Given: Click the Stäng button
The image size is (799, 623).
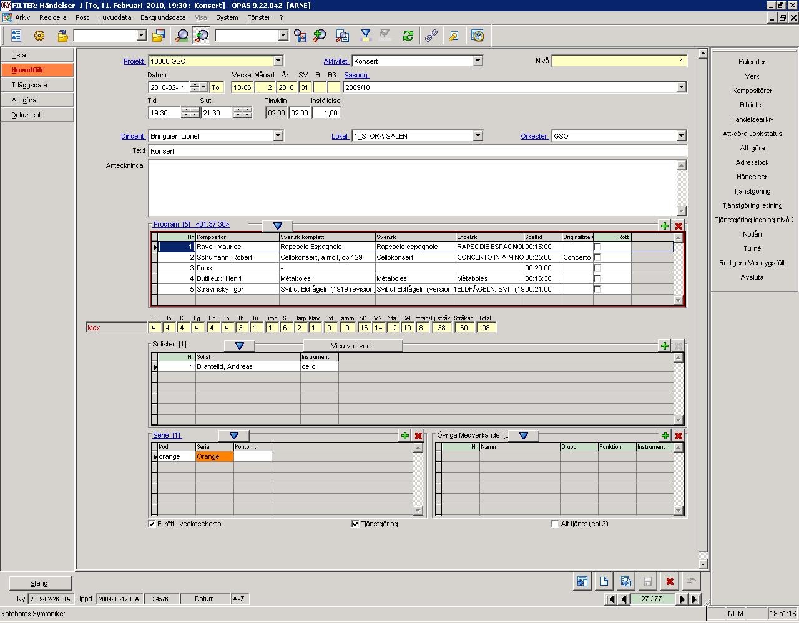Looking at the screenshot, I should pyautogui.click(x=39, y=583).
